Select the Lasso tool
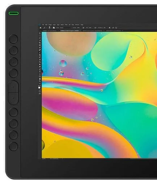The height and width of the screenshot is (183, 157). click(40, 38)
